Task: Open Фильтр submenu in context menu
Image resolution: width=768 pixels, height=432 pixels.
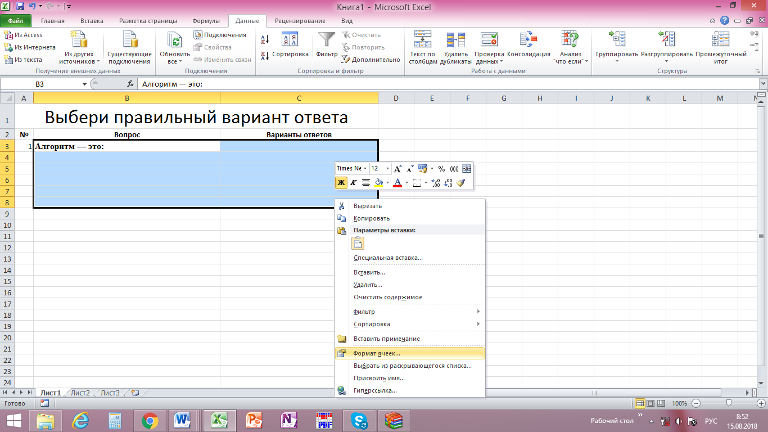Action: pos(410,312)
